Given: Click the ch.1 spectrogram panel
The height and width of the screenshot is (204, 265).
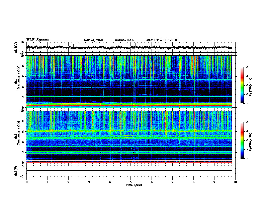Looking at the screenshot, I should pyautogui.click(x=129, y=81).
